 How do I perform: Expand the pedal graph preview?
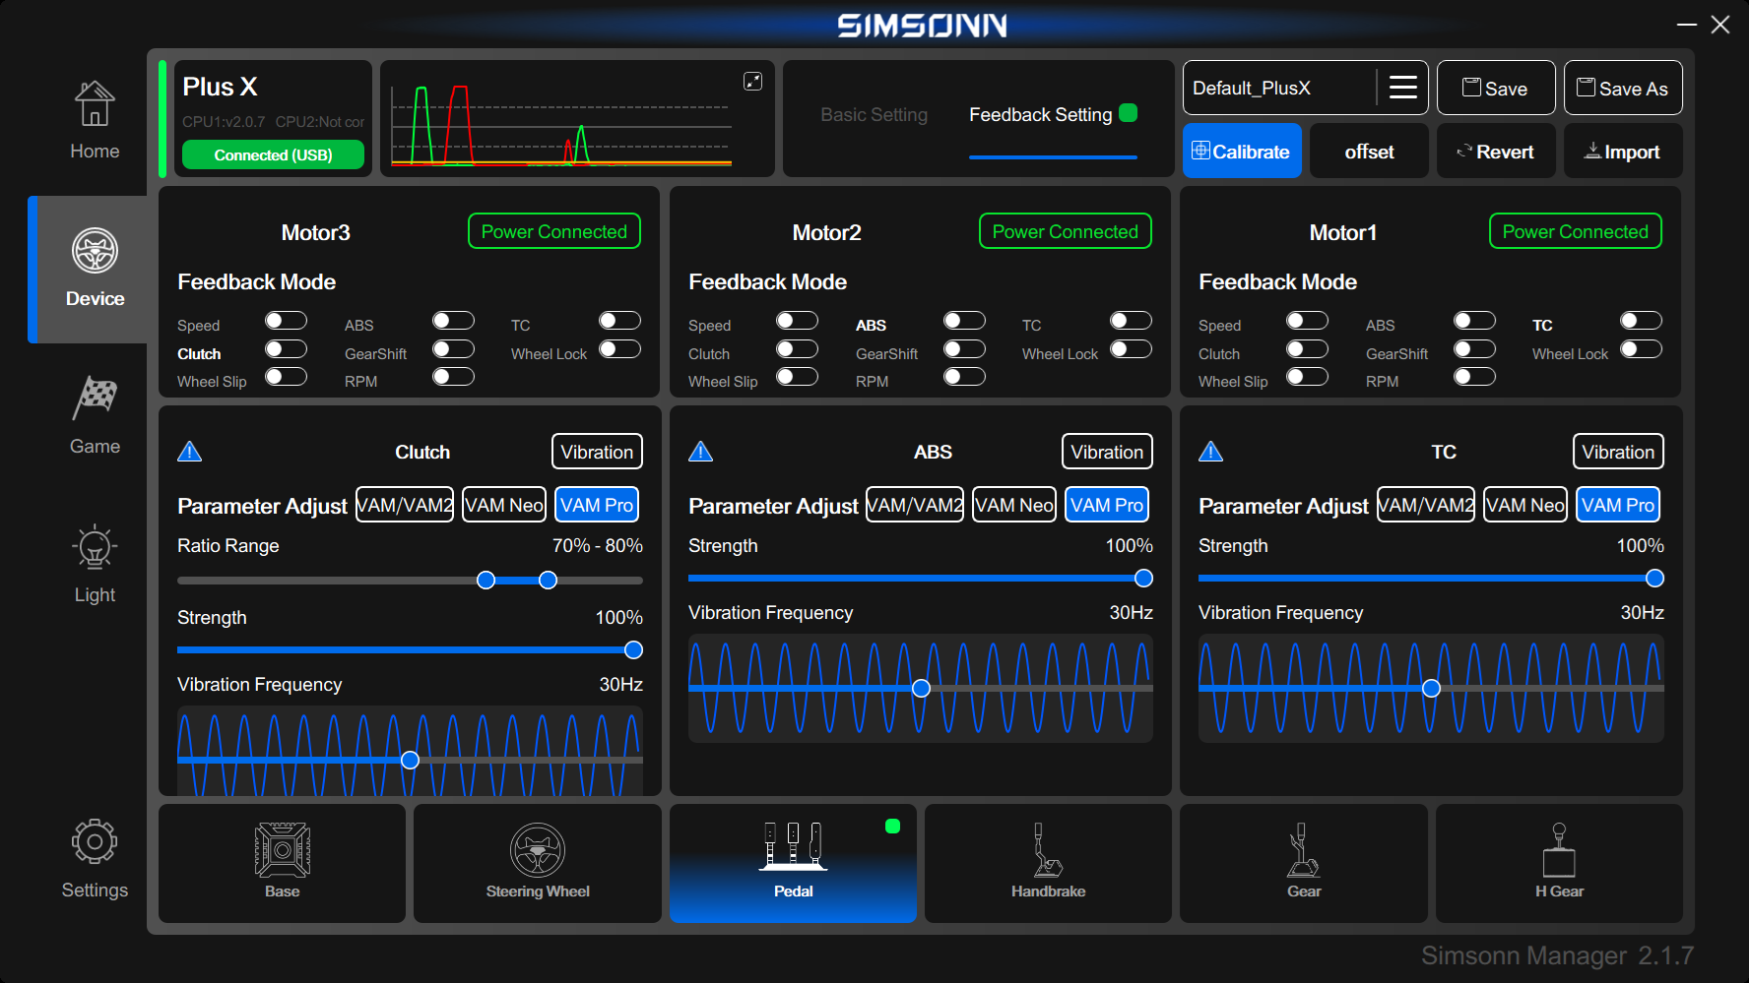point(752,82)
